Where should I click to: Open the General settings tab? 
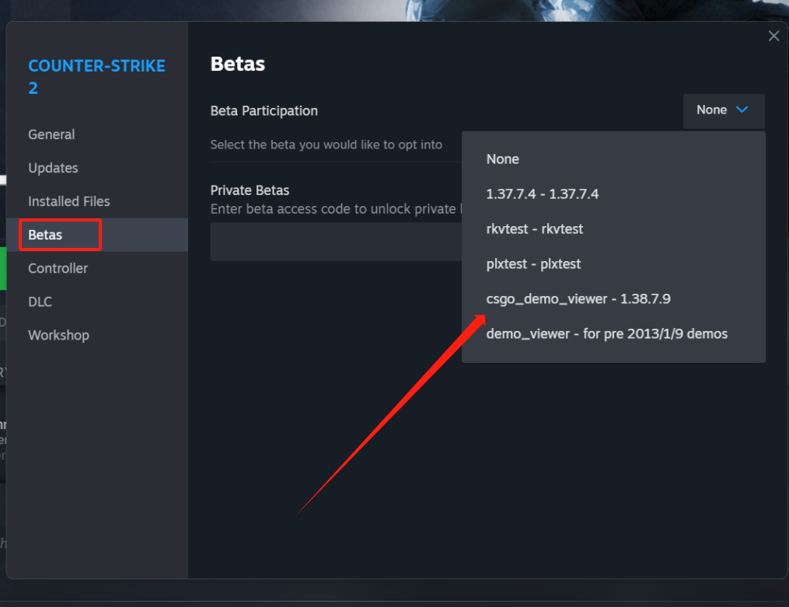pyautogui.click(x=51, y=134)
